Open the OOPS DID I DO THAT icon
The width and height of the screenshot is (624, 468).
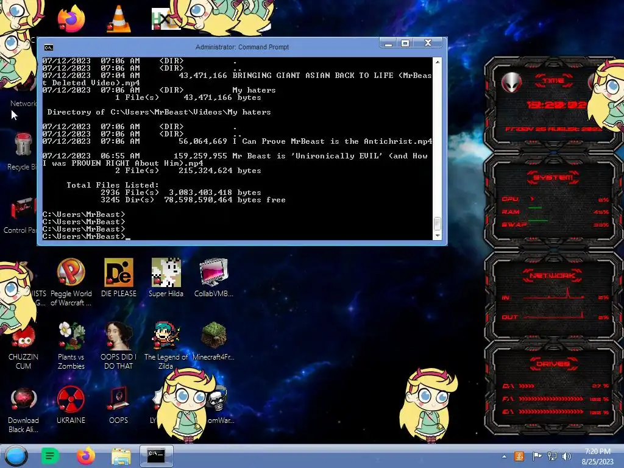click(x=119, y=346)
